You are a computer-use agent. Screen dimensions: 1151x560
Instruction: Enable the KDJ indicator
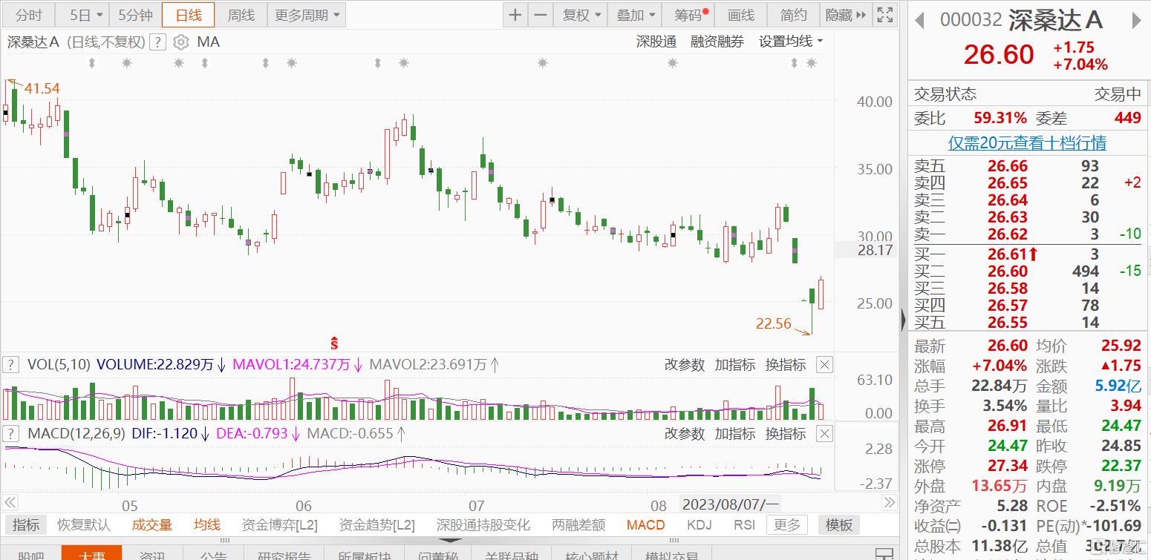pyautogui.click(x=699, y=525)
